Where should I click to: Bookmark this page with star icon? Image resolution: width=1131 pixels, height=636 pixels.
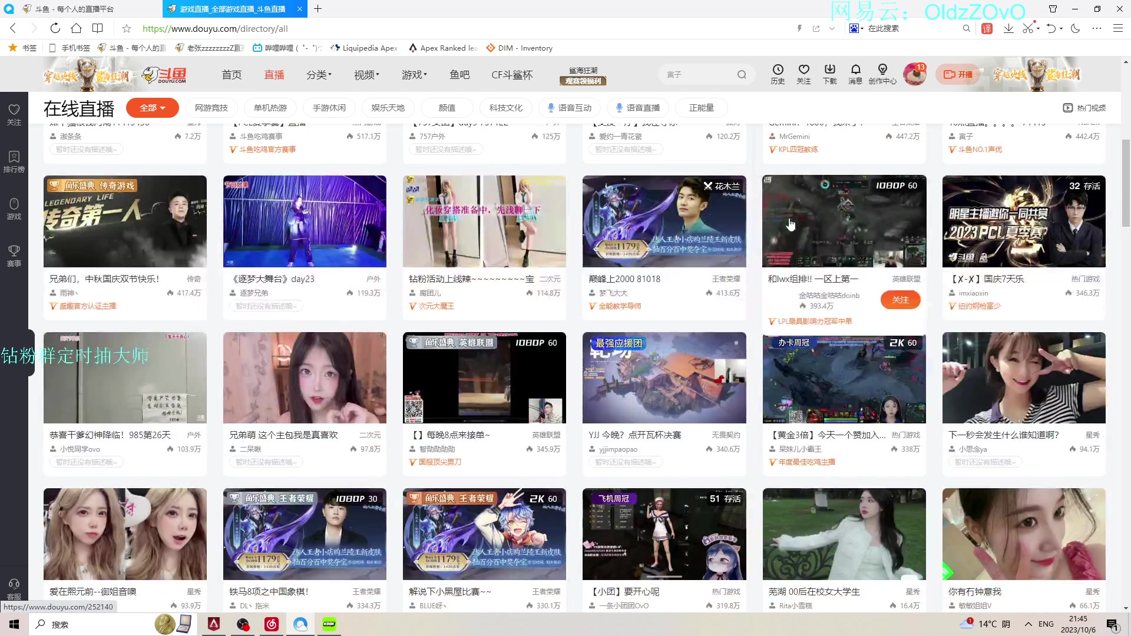(126, 28)
